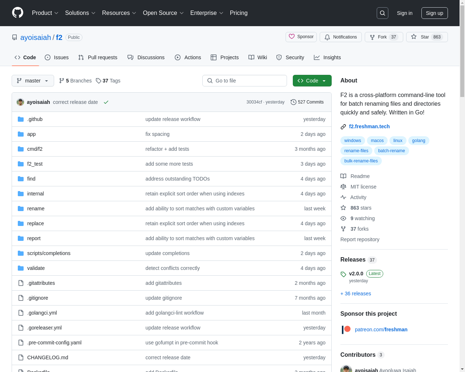
Task: Switch to the Issues tab
Action: point(57,57)
